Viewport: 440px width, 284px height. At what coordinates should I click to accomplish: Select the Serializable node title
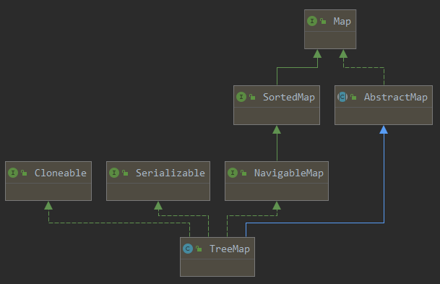(171, 173)
